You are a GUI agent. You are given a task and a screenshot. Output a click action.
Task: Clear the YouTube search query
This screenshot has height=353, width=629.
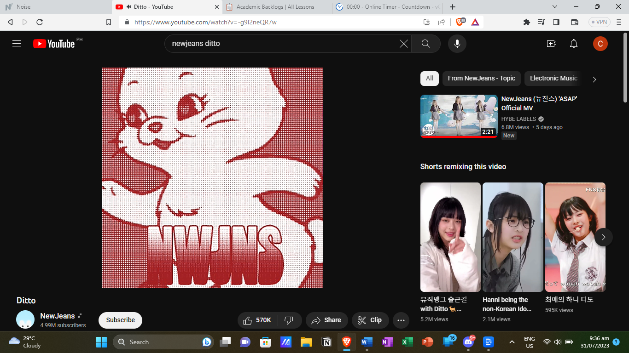point(404,44)
